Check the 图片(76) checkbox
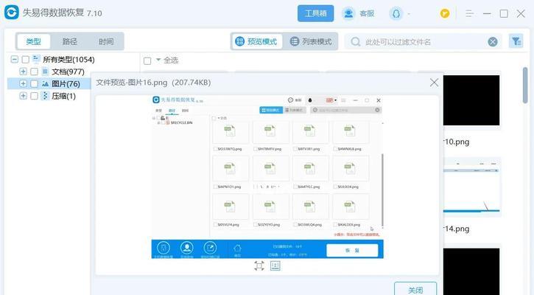 coord(34,84)
